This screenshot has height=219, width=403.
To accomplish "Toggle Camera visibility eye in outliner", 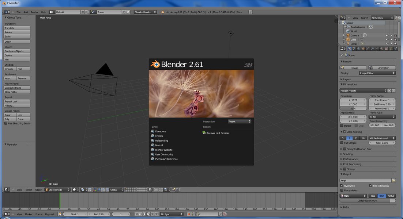I will pyautogui.click(x=387, y=35).
